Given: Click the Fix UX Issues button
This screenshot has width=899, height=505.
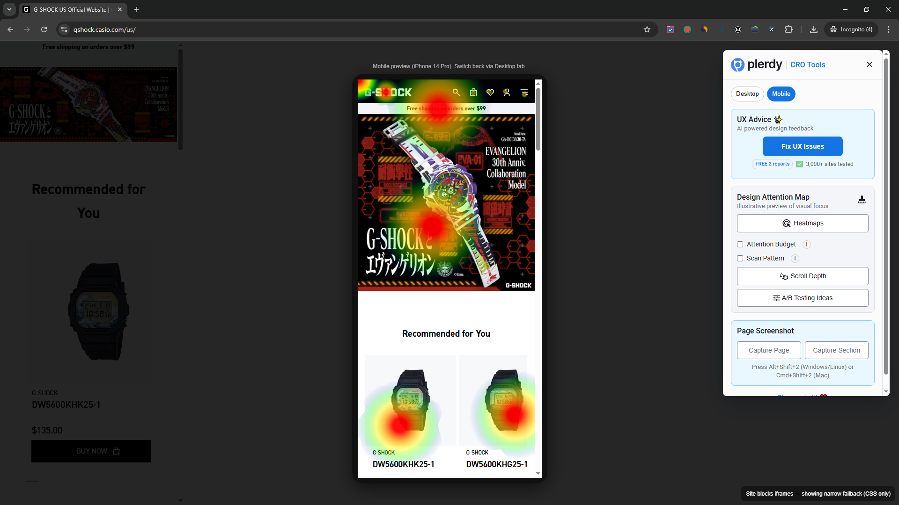Looking at the screenshot, I should [803, 146].
